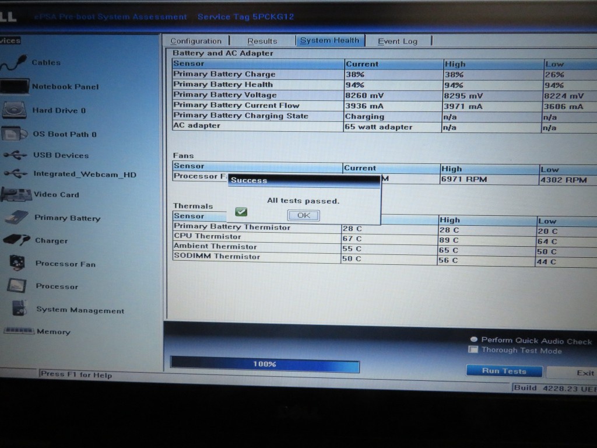
Task: Select the Processor chip icon
Action: 17,286
